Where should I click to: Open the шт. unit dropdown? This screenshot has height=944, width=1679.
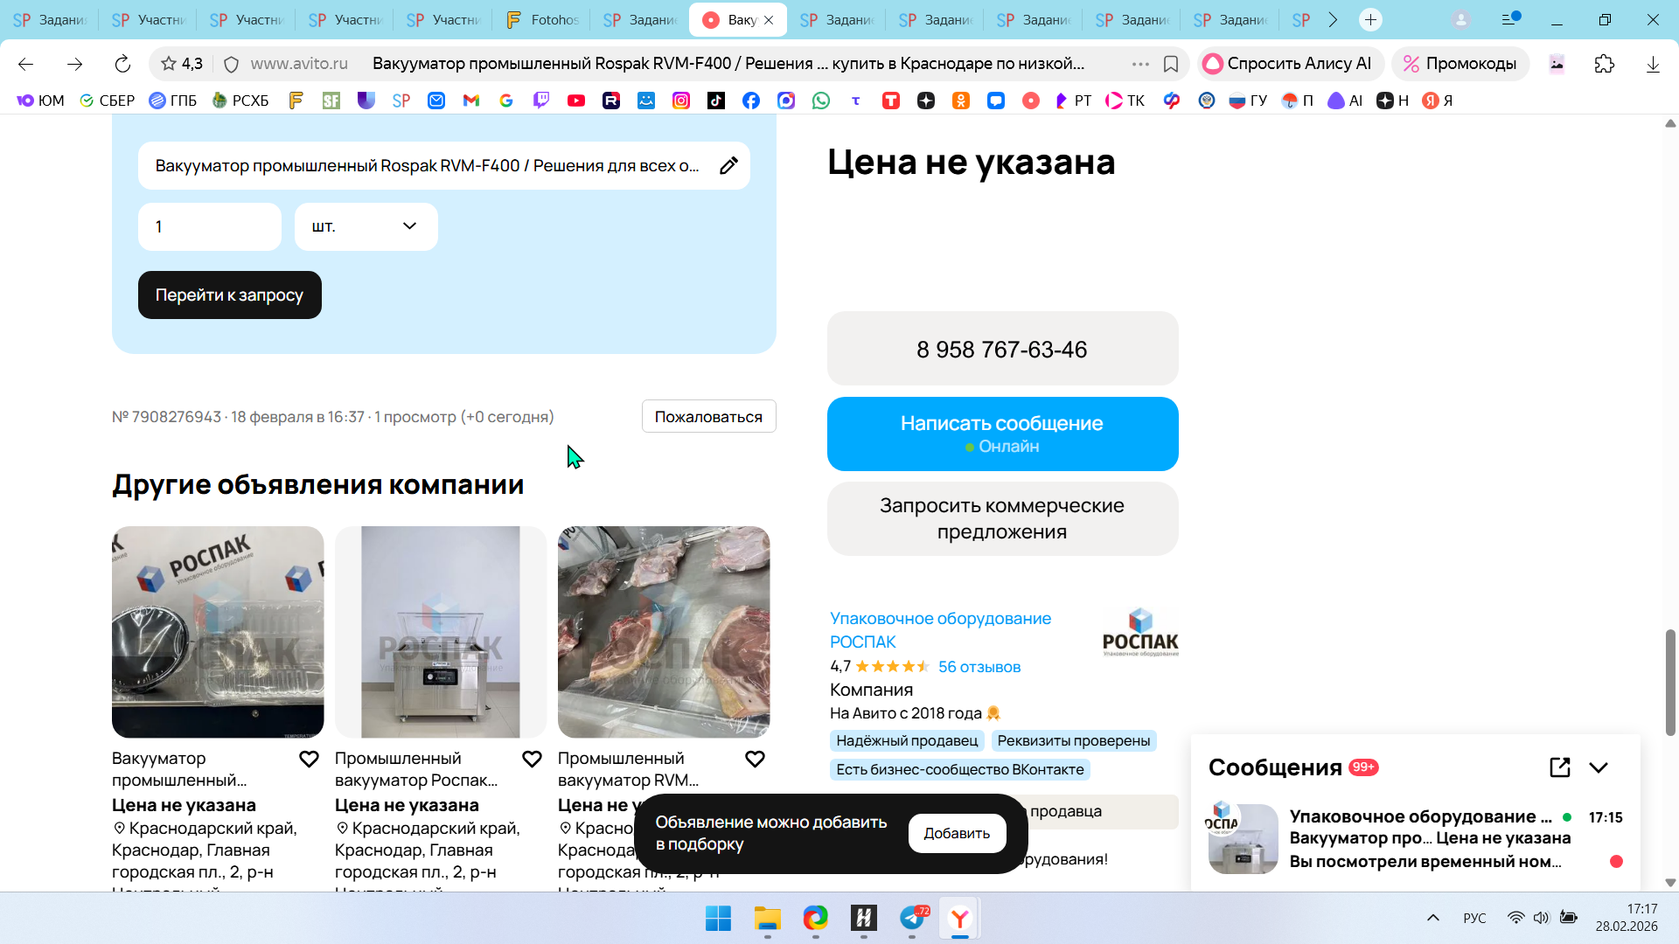click(366, 226)
